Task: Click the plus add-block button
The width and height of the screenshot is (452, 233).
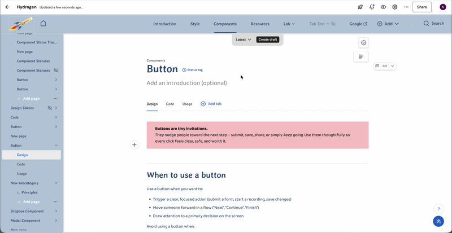Action: click(134, 144)
